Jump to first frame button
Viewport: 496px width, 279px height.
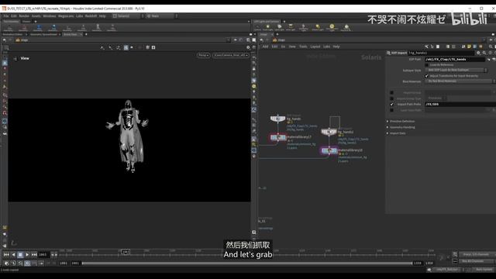6,254
